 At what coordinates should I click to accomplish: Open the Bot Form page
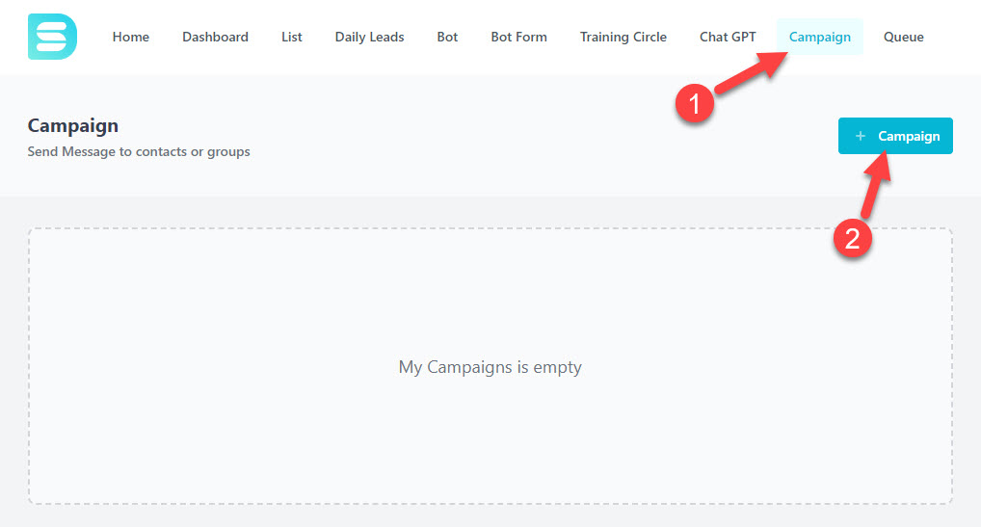pyautogui.click(x=518, y=37)
